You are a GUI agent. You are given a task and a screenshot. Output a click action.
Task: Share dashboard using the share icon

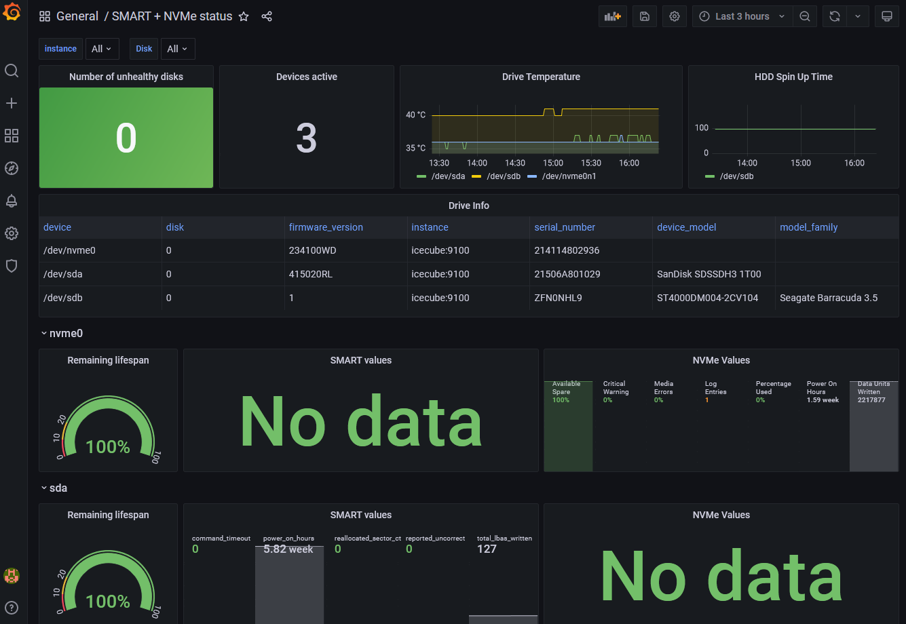[x=267, y=16]
